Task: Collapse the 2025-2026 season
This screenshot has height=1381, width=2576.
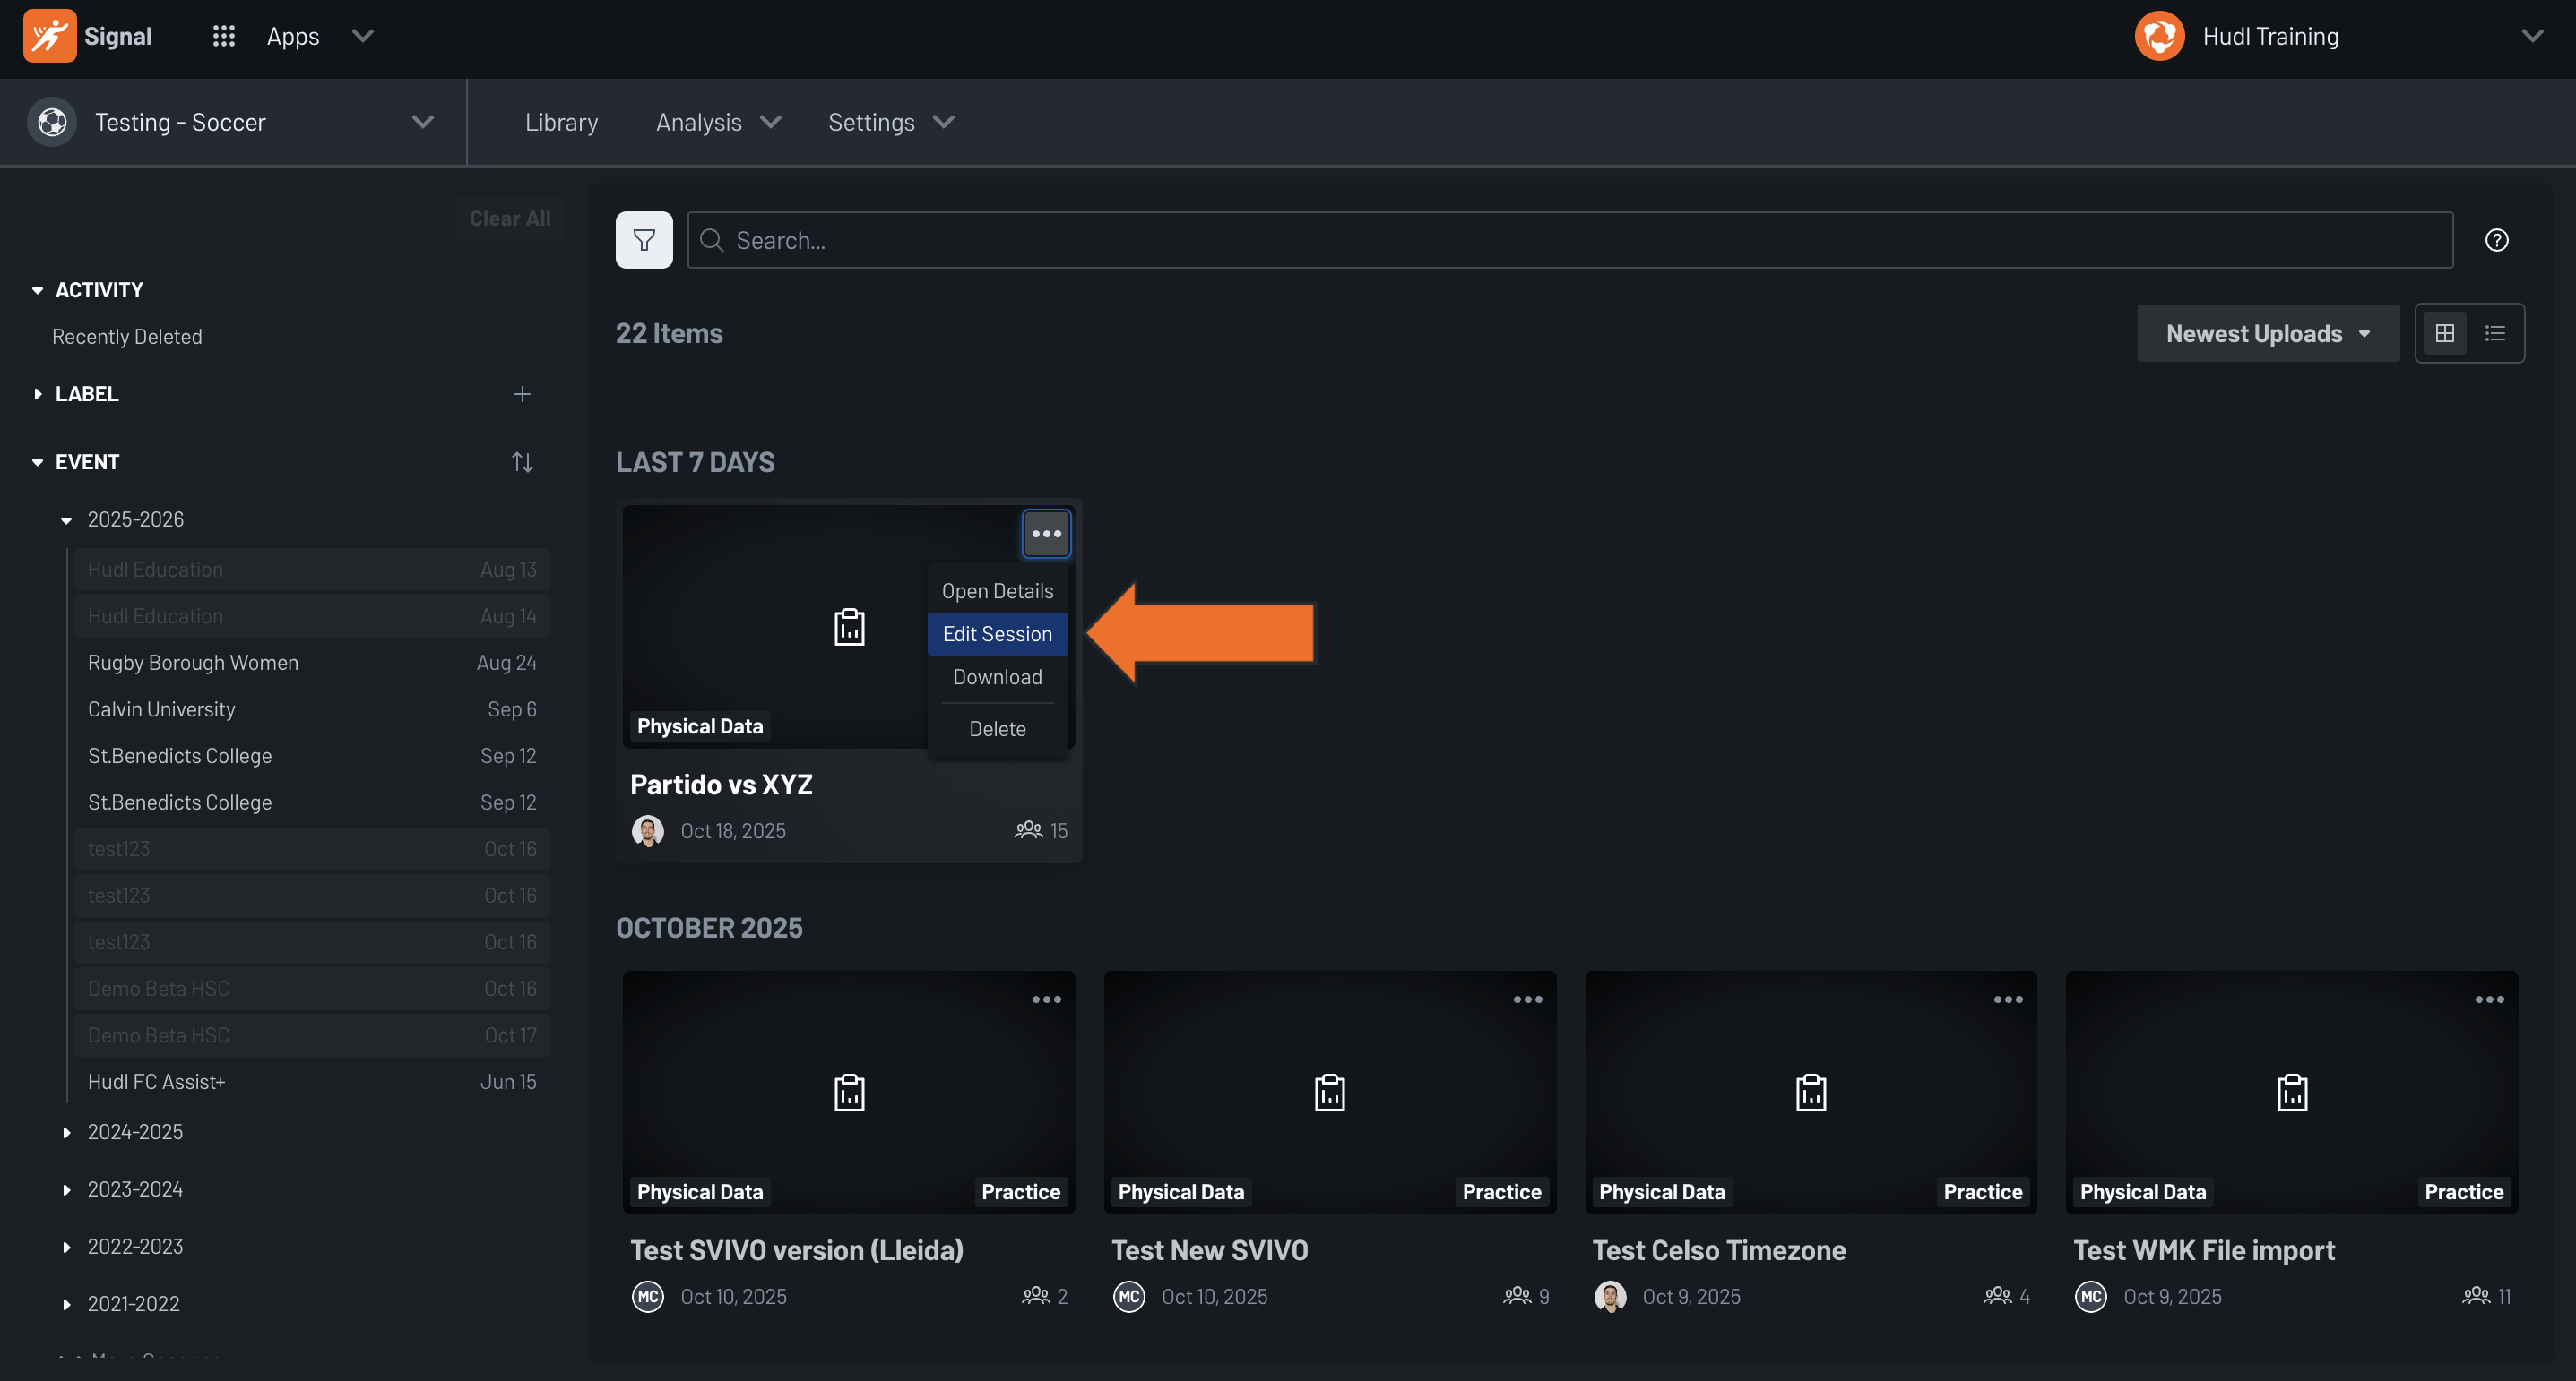Action: (x=66, y=519)
